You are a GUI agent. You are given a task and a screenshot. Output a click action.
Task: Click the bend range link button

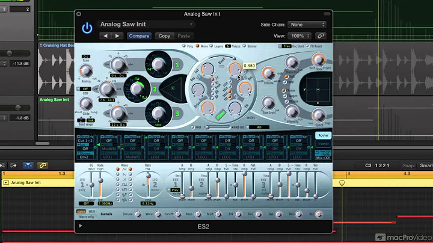(91, 120)
